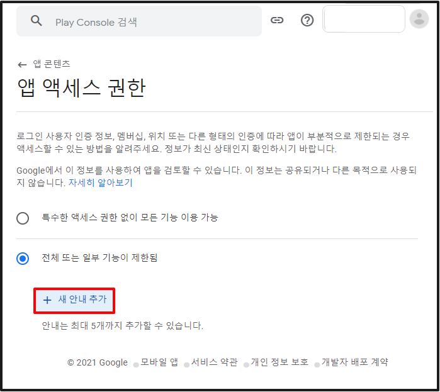Focus the Play Console 검색 search field
The width and height of the screenshot is (440, 392).
pos(151,22)
